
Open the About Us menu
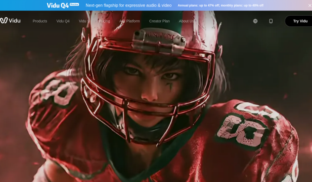[x=186, y=21]
